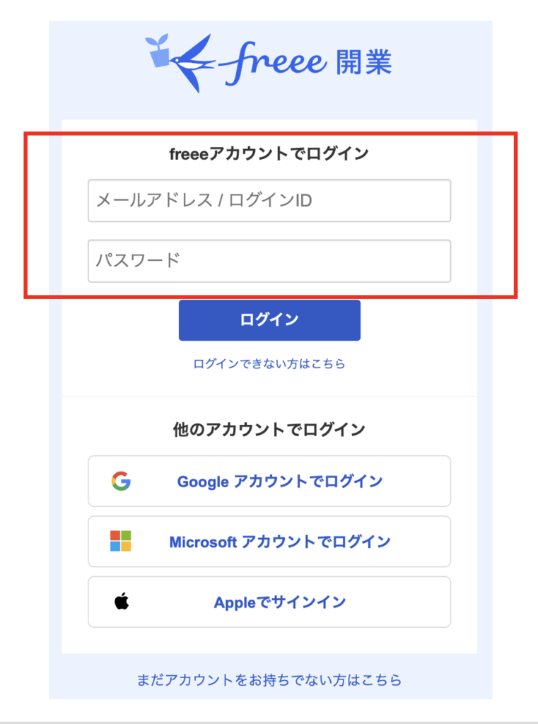Choose Microsoft アカウントでログイン text
Viewport: 538px width, 724px height.
click(280, 542)
